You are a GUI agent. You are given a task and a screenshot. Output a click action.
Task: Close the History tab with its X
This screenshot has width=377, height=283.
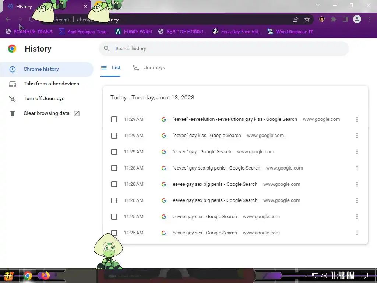click(85, 7)
